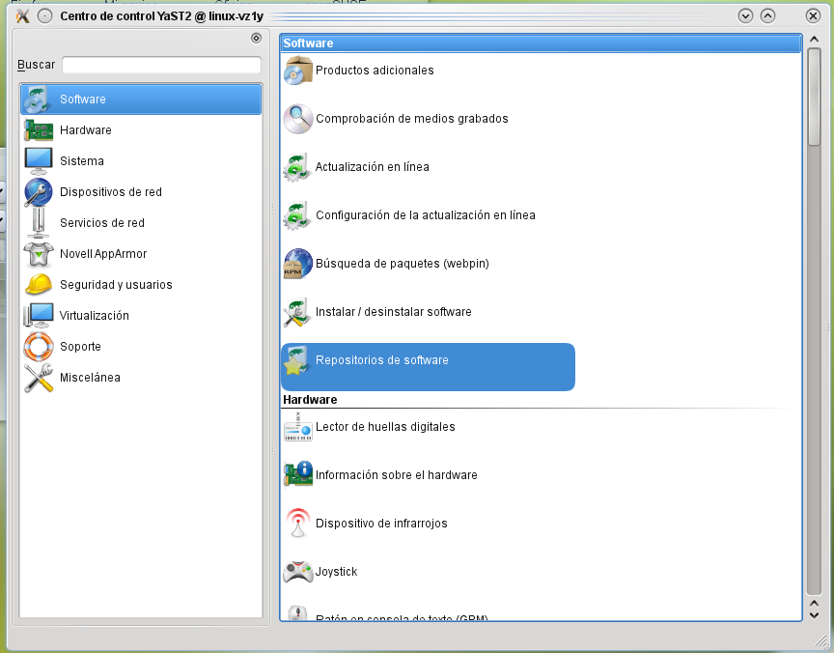Viewport: 834px width, 653px height.
Task: Click the scroll down arrow at scrollbar bottom
Action: [814, 615]
